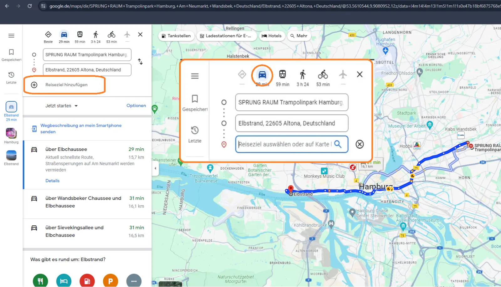Select the Hamburg Cruise Center Steinwerder pin
Screen dimensions: 501x287
(x=352, y=212)
